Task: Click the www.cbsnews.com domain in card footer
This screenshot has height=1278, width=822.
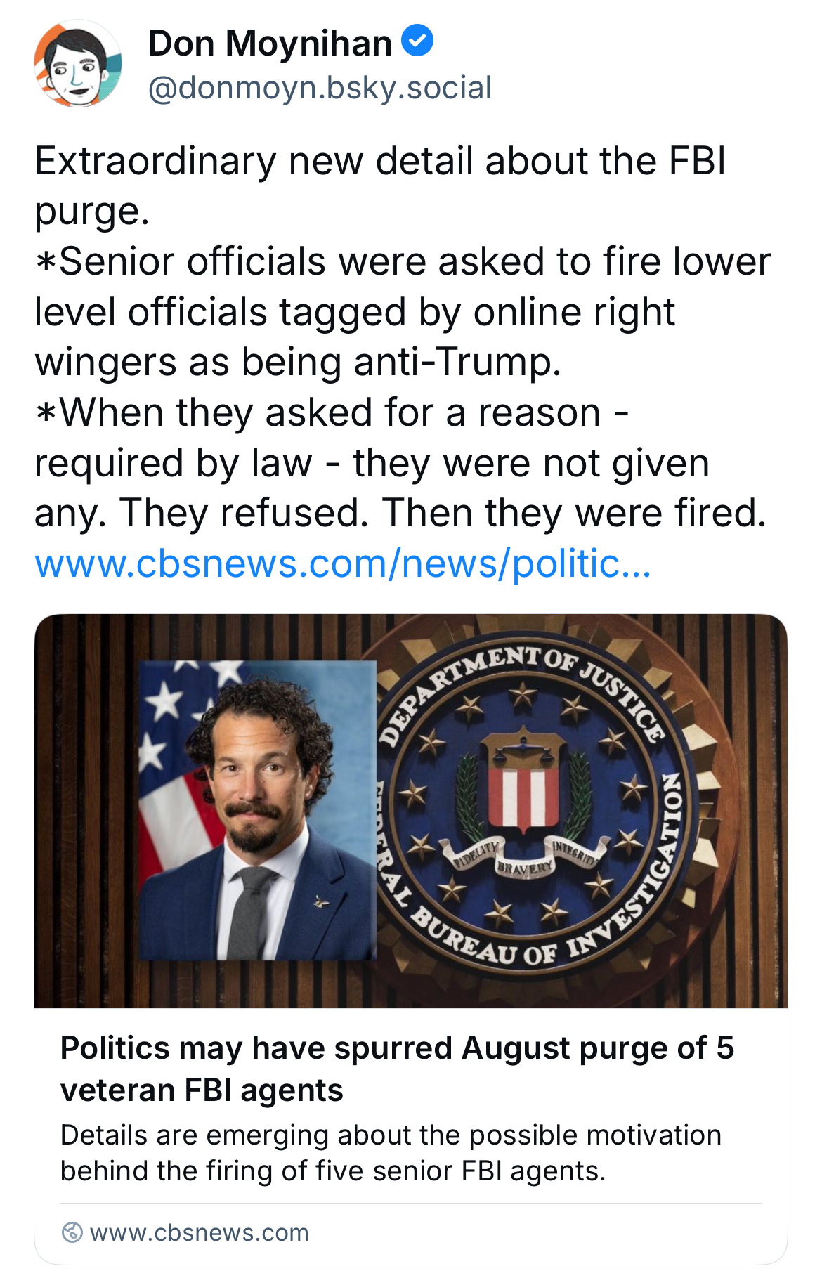Action: (x=200, y=1232)
